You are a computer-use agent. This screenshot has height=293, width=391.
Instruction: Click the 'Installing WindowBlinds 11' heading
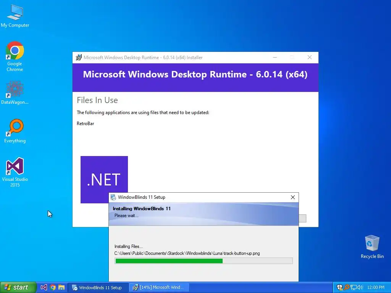click(142, 209)
